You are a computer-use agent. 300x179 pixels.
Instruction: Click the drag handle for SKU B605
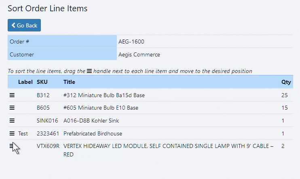[x=12, y=108]
